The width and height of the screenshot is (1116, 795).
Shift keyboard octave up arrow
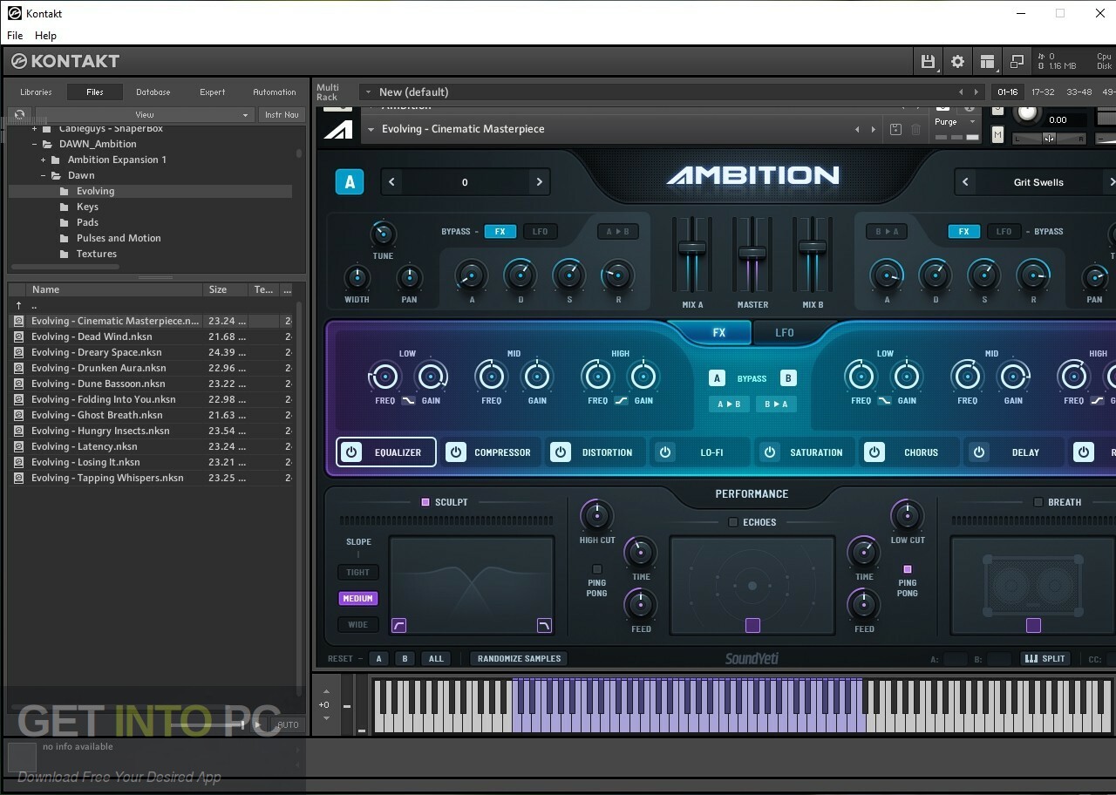tap(327, 691)
